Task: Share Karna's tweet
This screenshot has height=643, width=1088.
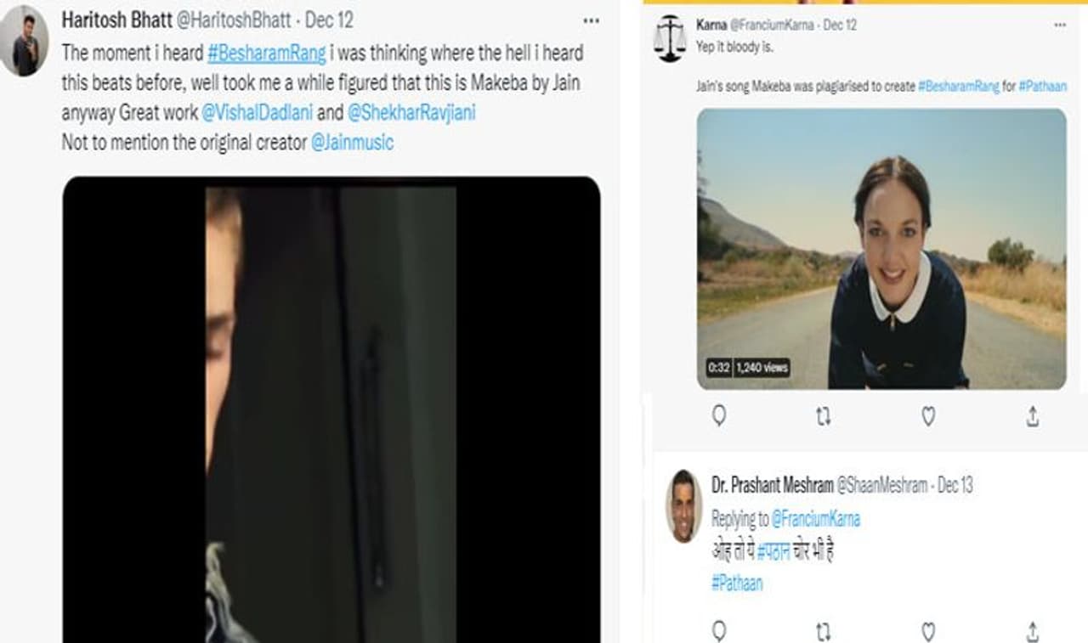Action: point(1033,416)
